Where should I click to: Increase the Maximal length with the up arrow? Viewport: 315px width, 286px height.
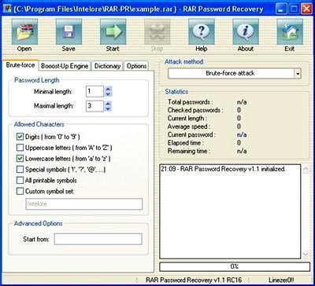tap(108, 104)
